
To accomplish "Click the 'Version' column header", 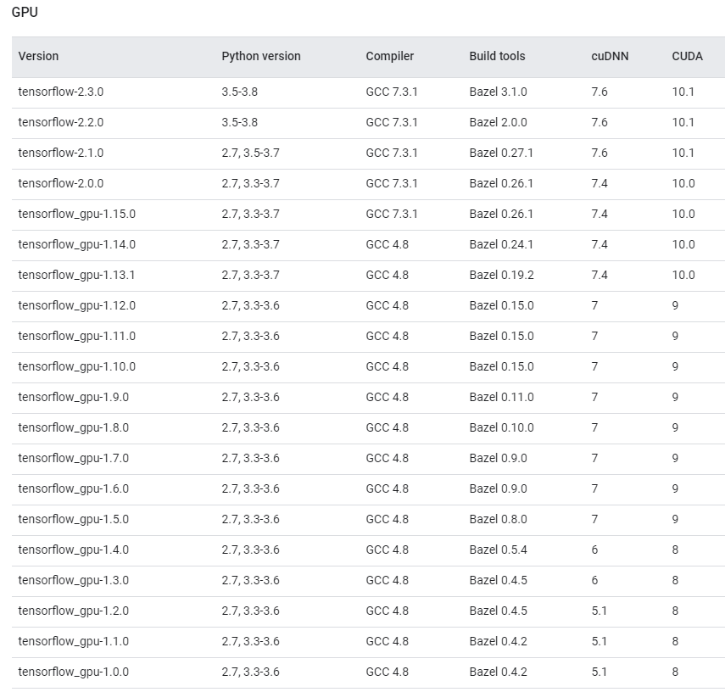I will tap(38, 56).
